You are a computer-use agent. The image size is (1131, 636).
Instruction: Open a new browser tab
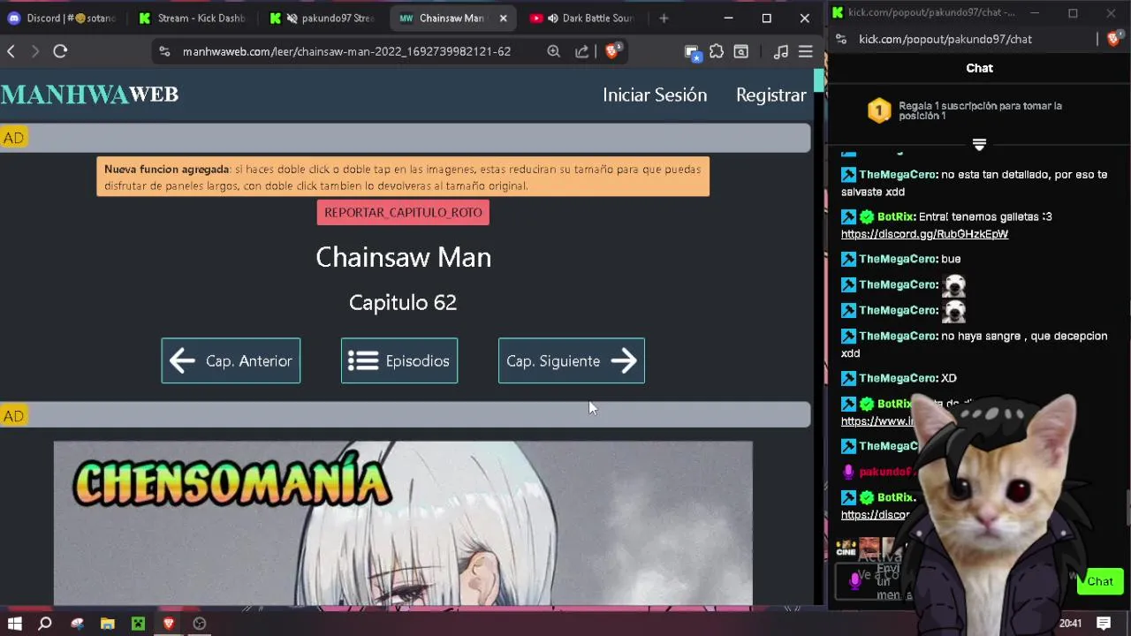click(x=664, y=18)
